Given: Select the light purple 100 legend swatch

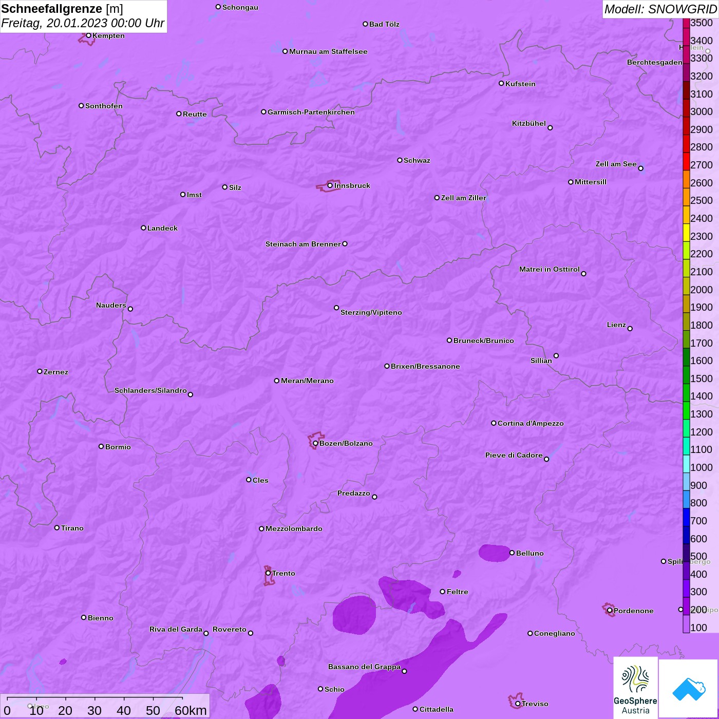Looking at the screenshot, I should 686,624.
